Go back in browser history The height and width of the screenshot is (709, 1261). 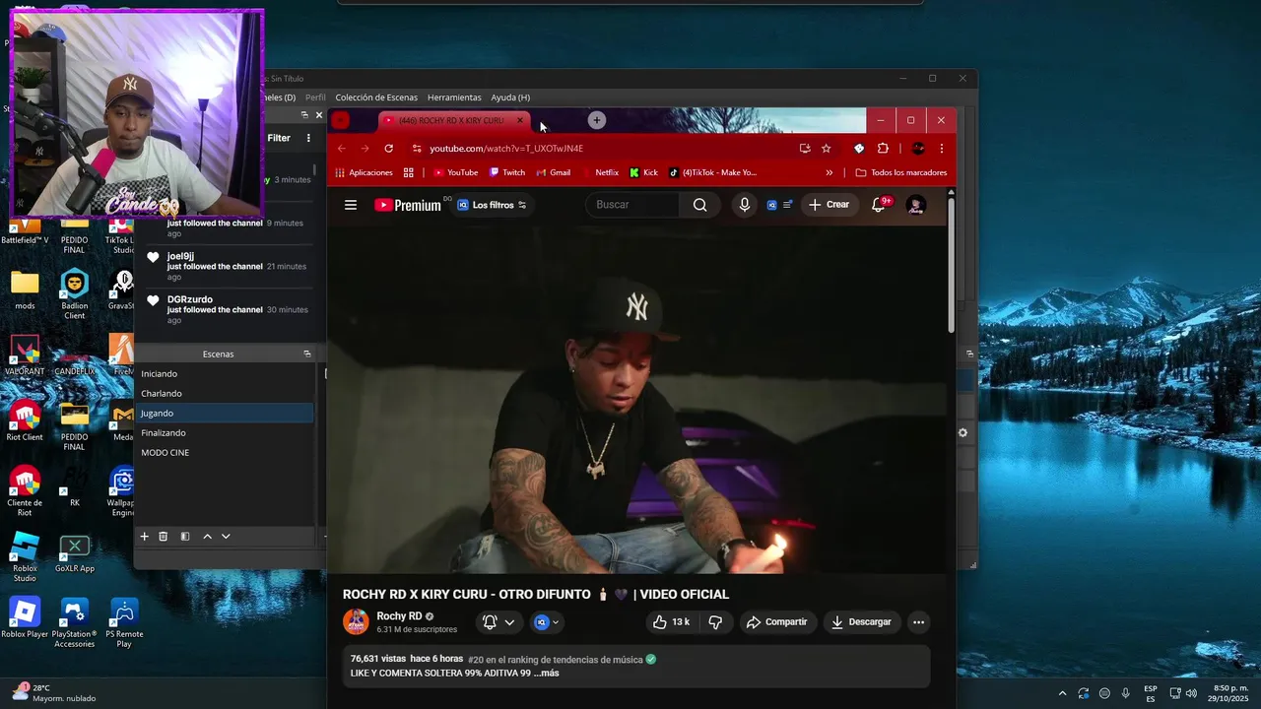pyautogui.click(x=342, y=149)
